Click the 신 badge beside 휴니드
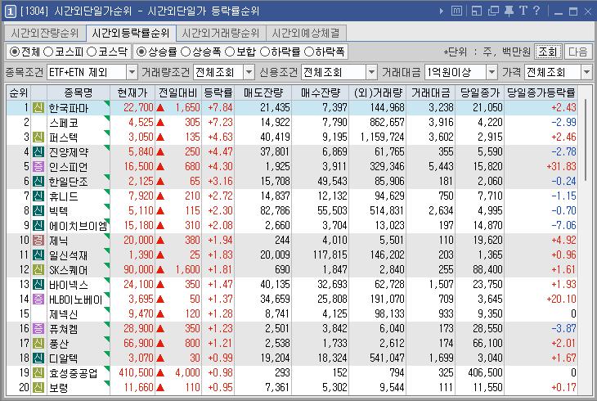Viewport: 597px width, 401px height. [x=38, y=196]
